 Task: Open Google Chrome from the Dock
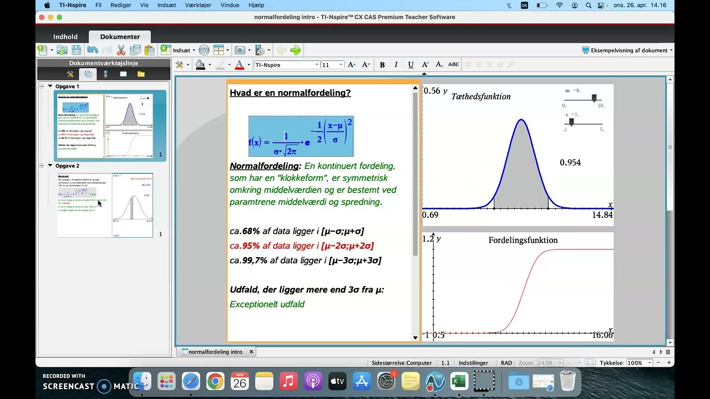(215, 381)
